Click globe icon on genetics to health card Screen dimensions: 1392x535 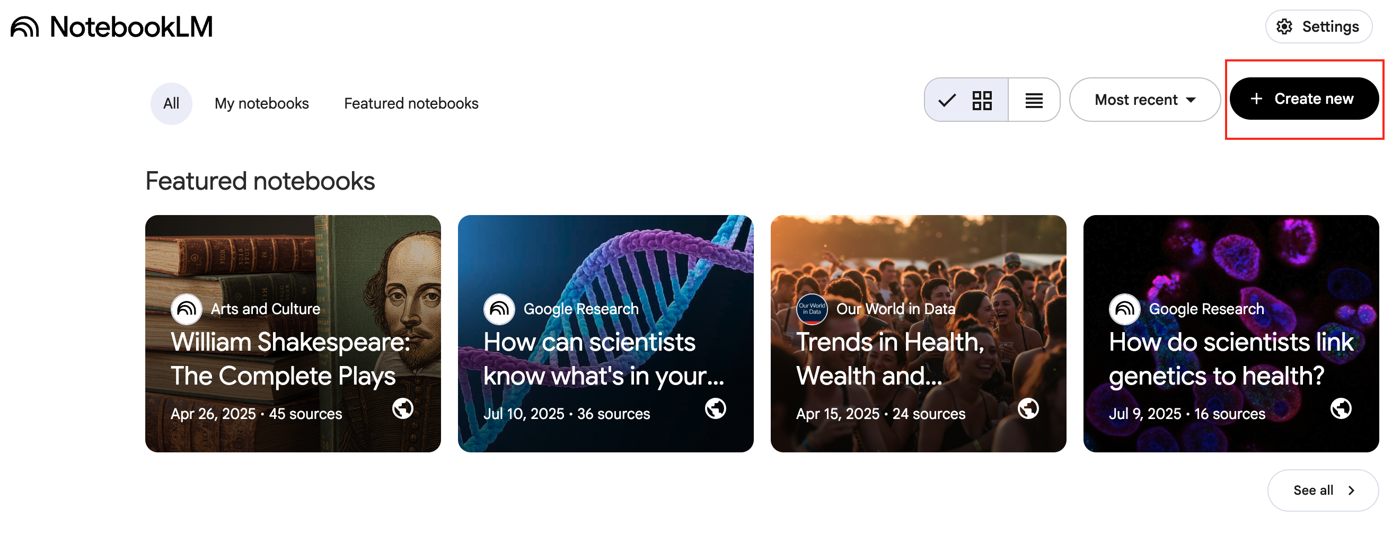pyautogui.click(x=1340, y=409)
